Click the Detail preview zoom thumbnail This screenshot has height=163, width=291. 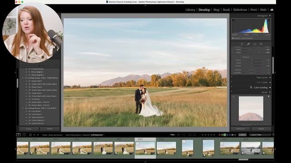[x=251, y=109]
